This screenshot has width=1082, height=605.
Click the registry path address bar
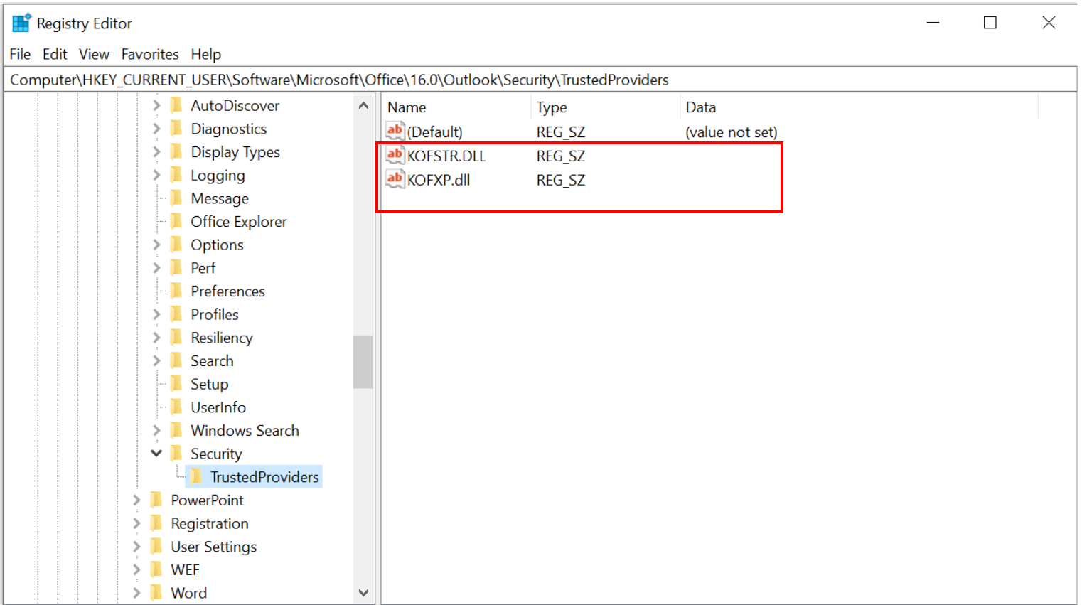(x=540, y=80)
